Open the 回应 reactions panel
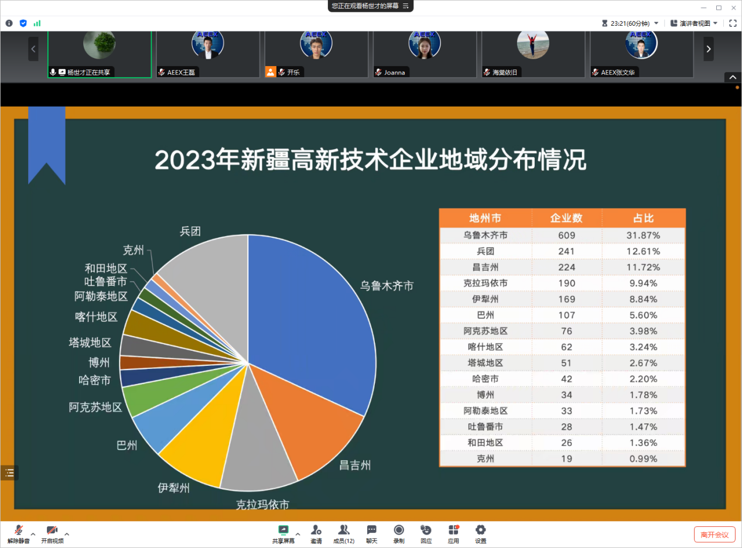 click(426, 533)
